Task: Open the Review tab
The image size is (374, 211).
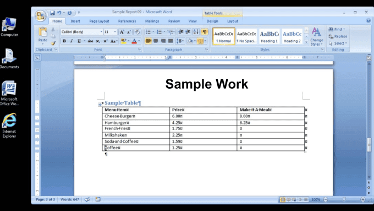Action: click(174, 21)
